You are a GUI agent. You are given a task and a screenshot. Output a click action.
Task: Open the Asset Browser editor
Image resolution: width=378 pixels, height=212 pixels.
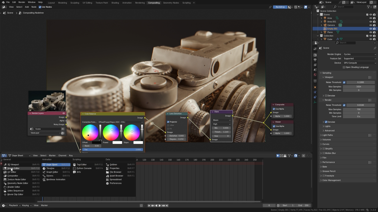tap(116, 176)
